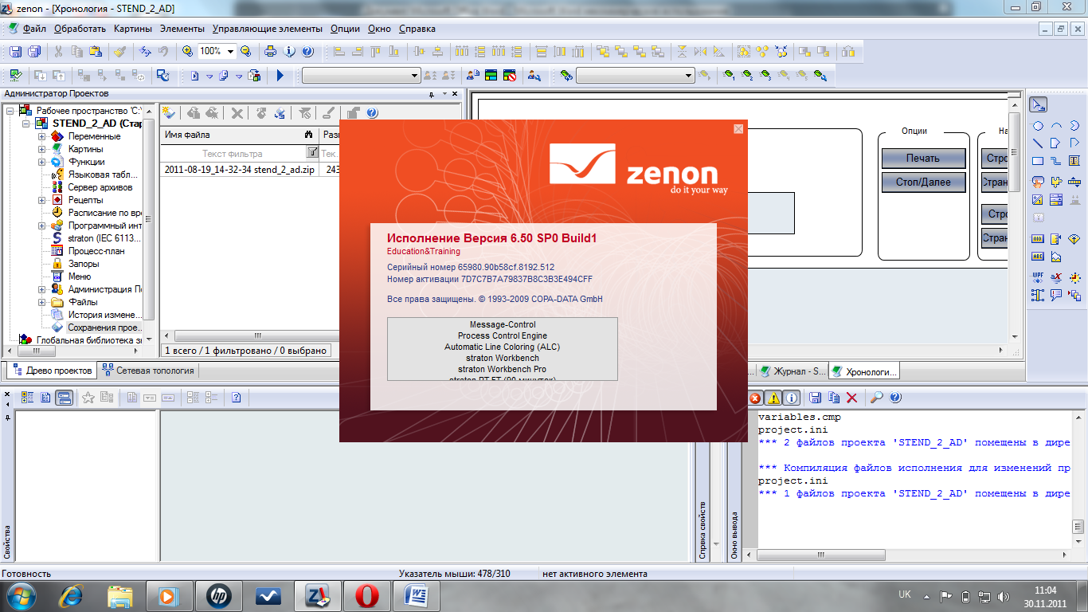This screenshot has width=1088, height=612.
Task: Toggle the grouped view button in the properties toolbar
Action: pos(65,398)
